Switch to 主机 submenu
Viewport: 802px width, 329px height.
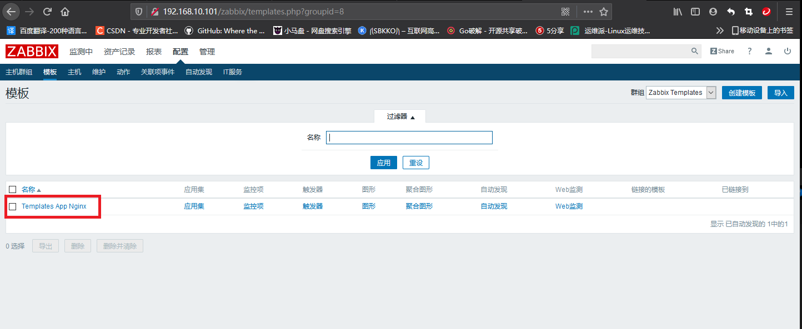click(x=74, y=72)
